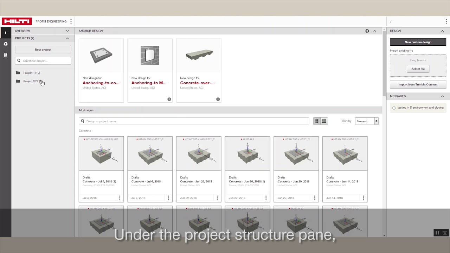Viewport: 450px width, 253px height.
Task: Click the main content vertical scrollbar
Action: click(384, 63)
